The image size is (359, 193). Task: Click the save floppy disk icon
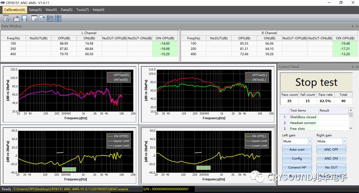24,18
